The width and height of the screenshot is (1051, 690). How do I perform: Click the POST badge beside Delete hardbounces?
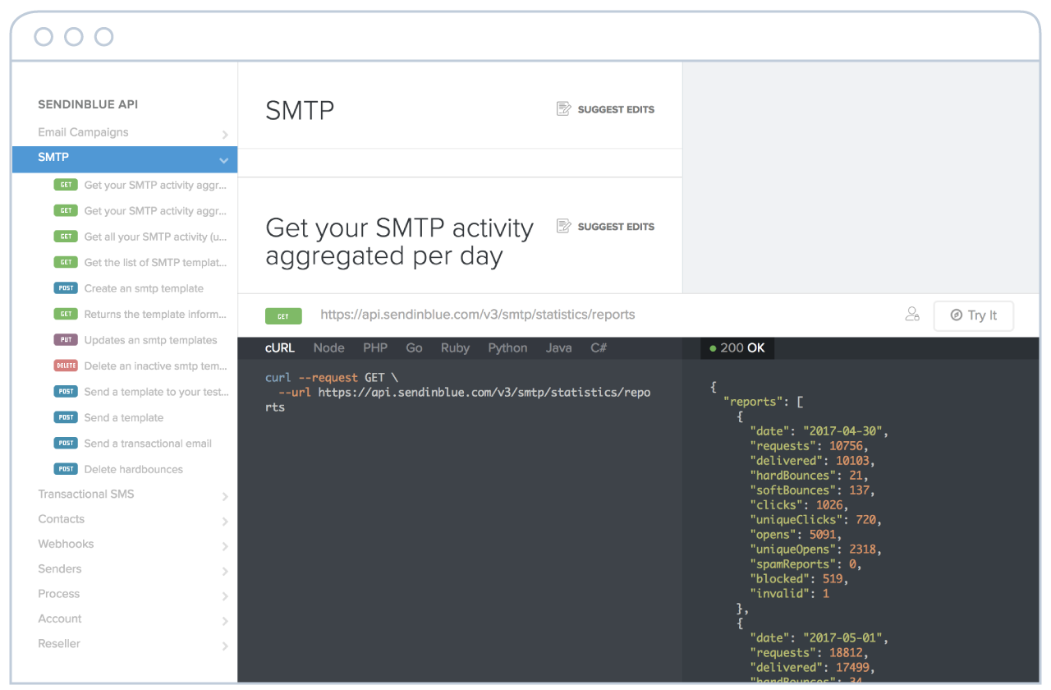(66, 469)
